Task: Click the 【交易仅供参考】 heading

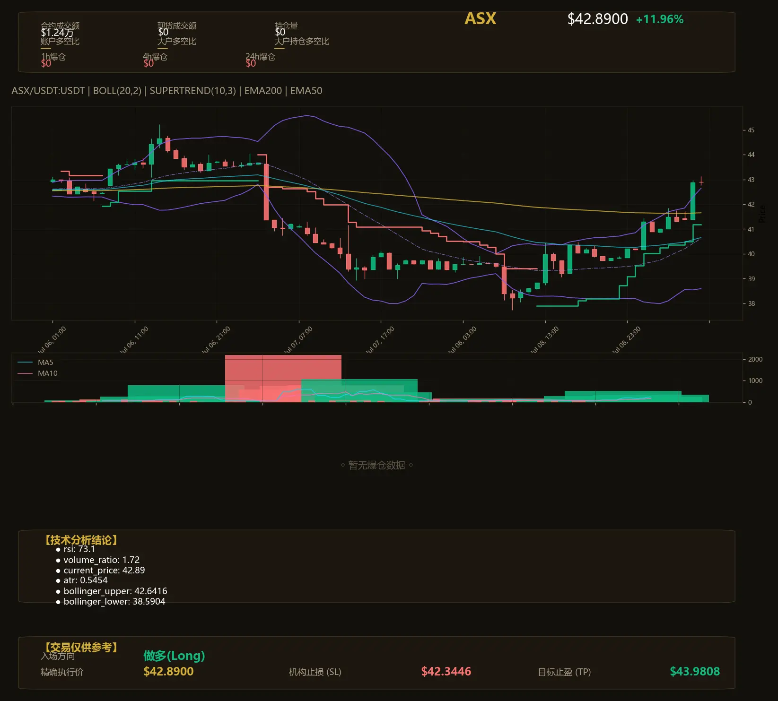Action: [x=81, y=647]
